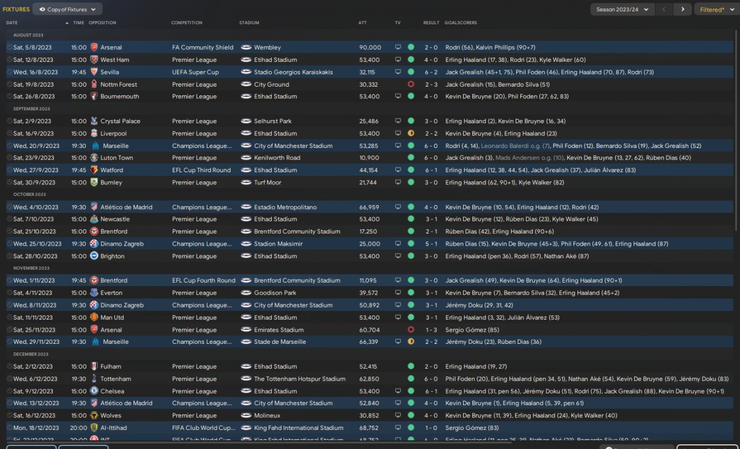Open the EFL Cup Fourth Round link
The width and height of the screenshot is (740, 449).
203,281
